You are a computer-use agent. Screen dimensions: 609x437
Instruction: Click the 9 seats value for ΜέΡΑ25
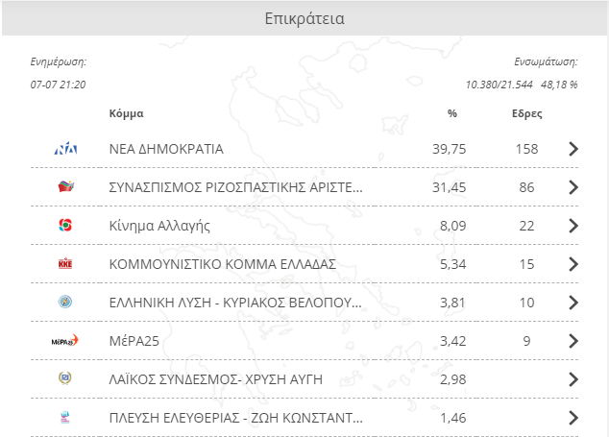526,342
